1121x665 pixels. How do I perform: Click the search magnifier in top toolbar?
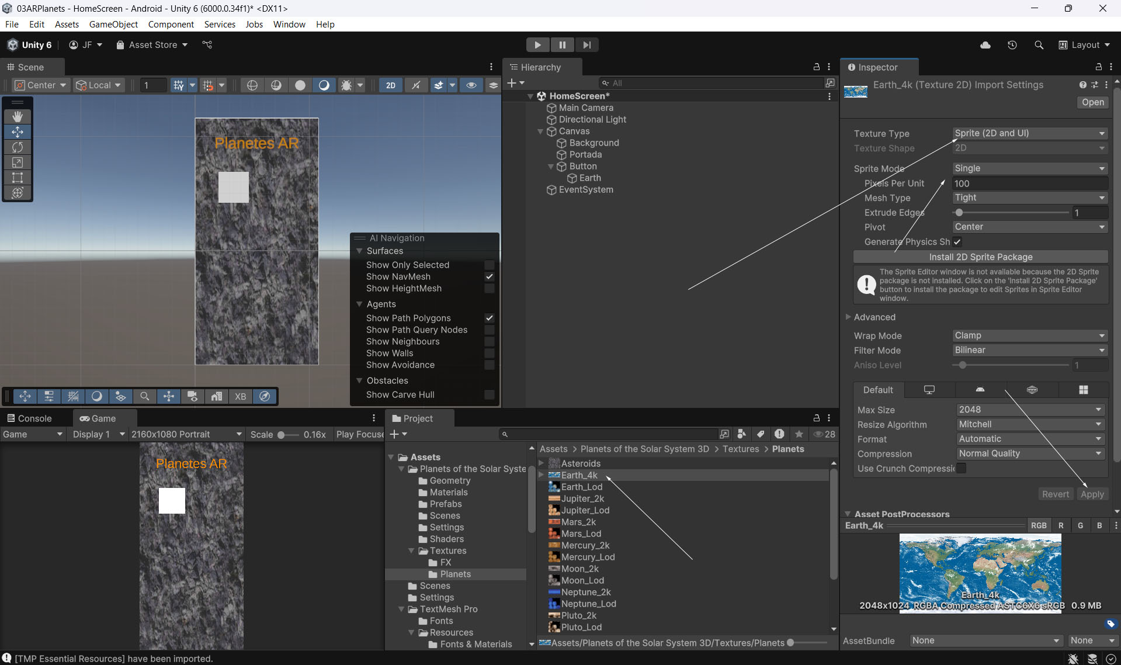point(1039,45)
